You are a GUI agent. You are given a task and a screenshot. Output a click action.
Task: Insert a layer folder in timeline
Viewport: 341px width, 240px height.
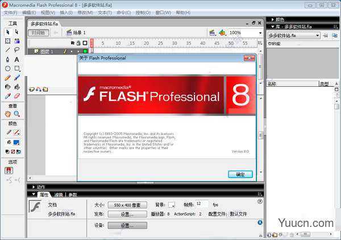pyautogui.click(x=45, y=89)
